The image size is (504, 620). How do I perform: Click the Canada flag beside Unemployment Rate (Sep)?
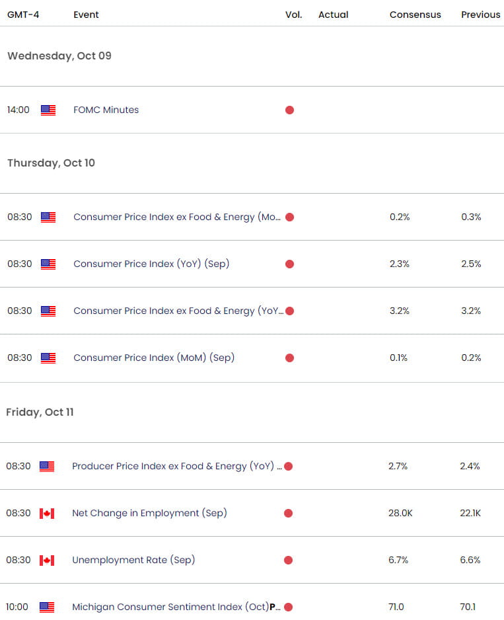pyautogui.click(x=48, y=560)
